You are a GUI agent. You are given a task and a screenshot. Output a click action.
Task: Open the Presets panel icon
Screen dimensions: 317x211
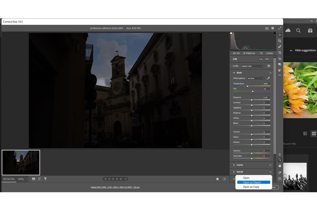click(x=280, y=70)
